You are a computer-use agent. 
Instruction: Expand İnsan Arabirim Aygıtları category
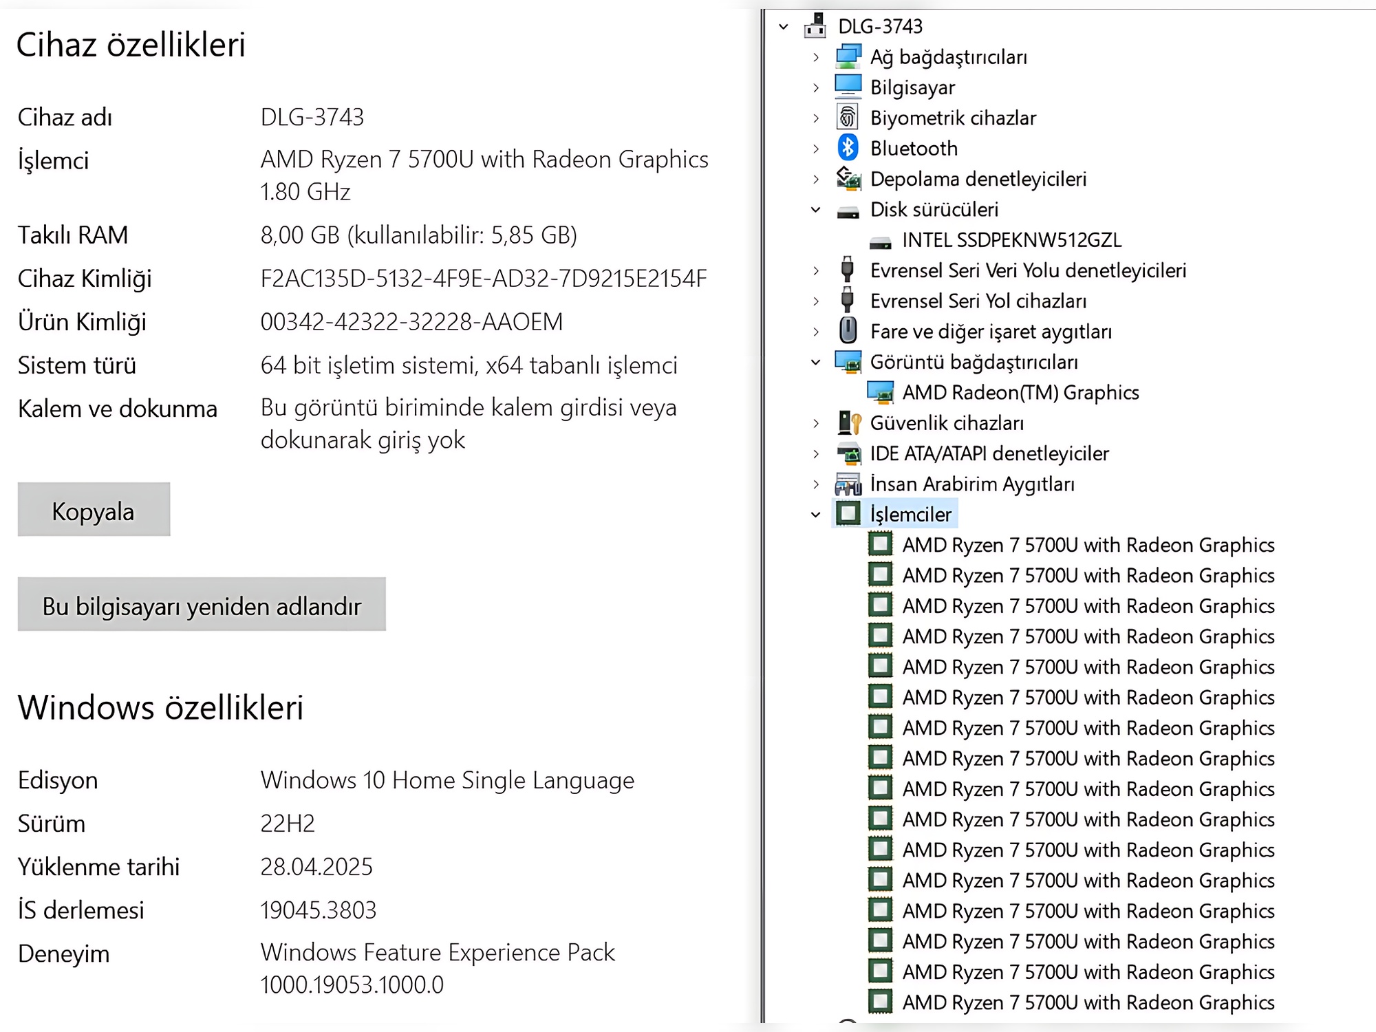tap(816, 484)
